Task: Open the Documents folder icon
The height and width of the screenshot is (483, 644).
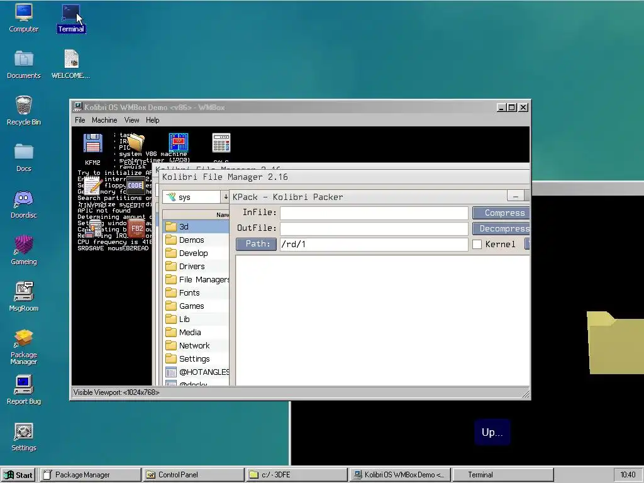Action: (24, 65)
